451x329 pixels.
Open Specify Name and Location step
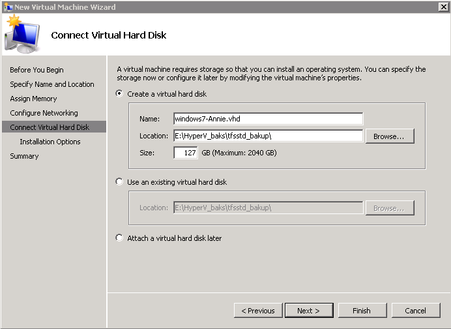tap(52, 84)
